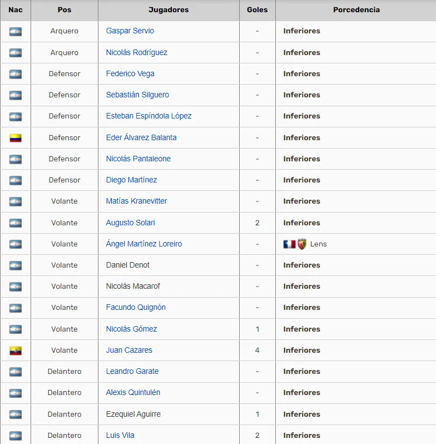Open Nicolás Rodríguez player page
Viewport: 436px width, 444px height.
[136, 52]
